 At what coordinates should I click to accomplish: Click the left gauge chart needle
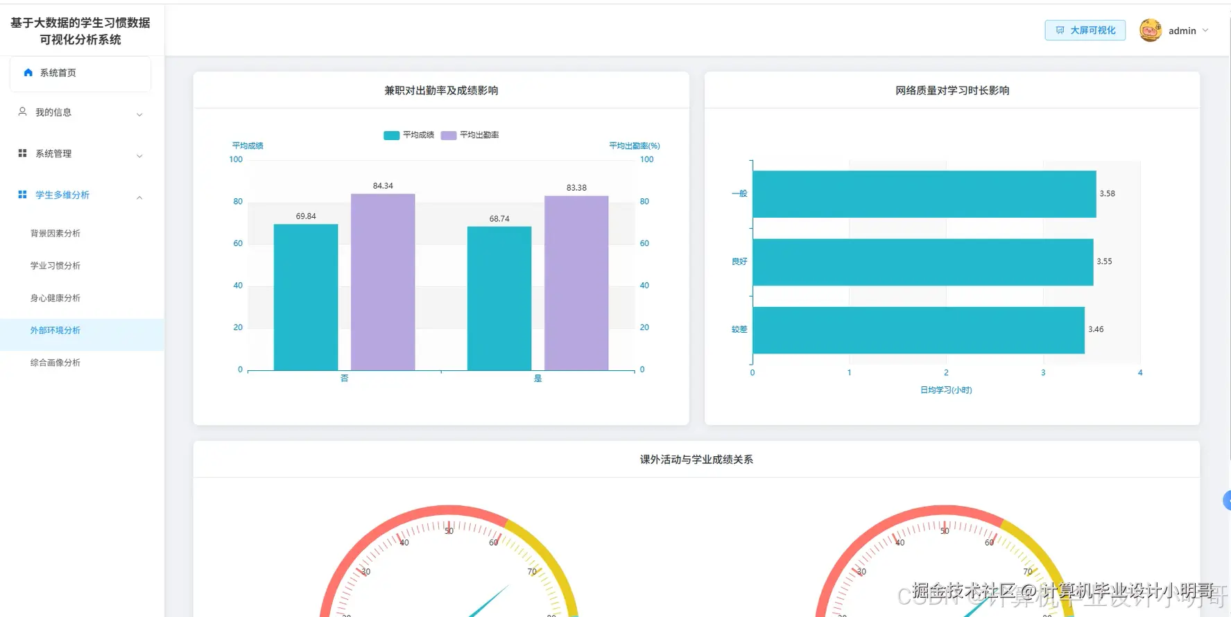pyautogui.click(x=489, y=601)
